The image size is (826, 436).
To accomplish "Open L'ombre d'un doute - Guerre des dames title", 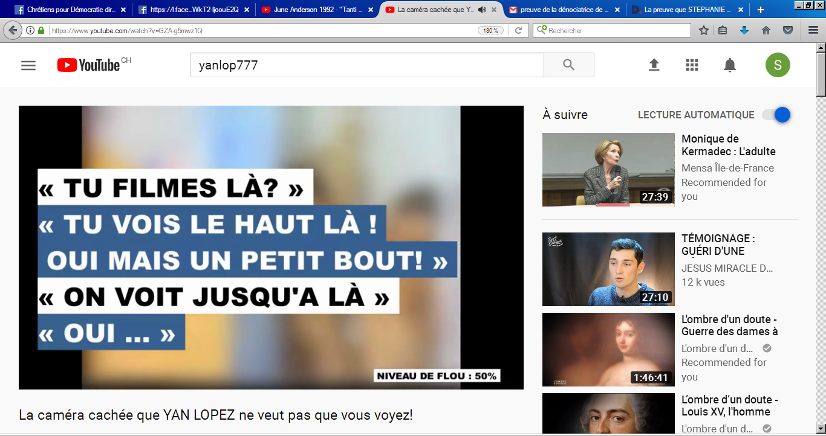I will point(730,325).
